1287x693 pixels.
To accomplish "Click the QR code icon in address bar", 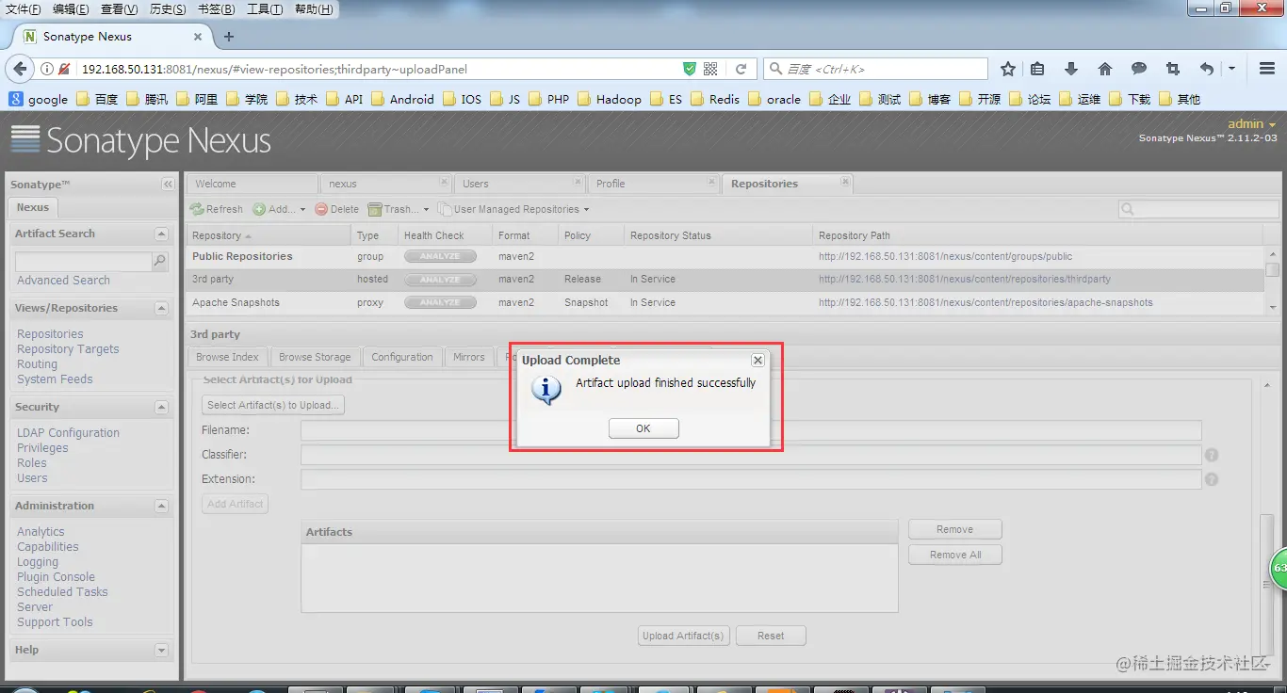I will tap(710, 69).
